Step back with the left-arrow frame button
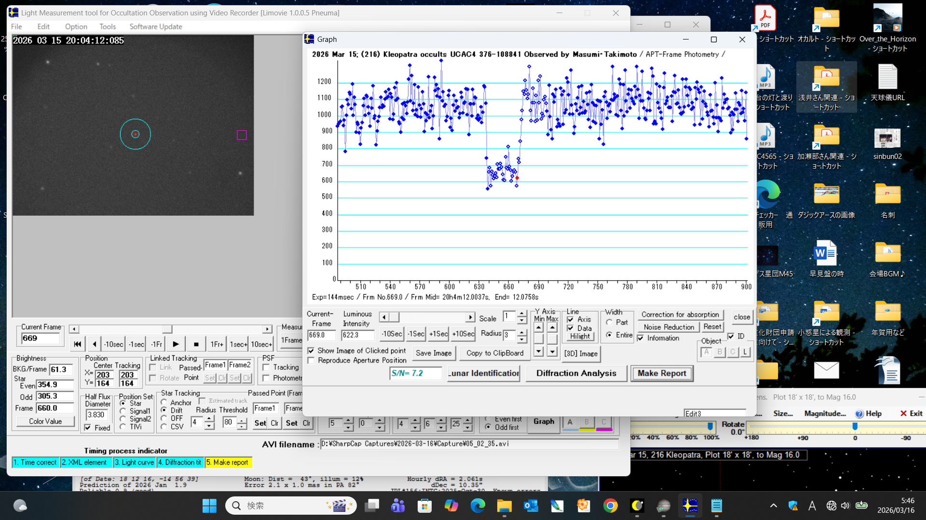The height and width of the screenshot is (520, 926). click(x=94, y=344)
